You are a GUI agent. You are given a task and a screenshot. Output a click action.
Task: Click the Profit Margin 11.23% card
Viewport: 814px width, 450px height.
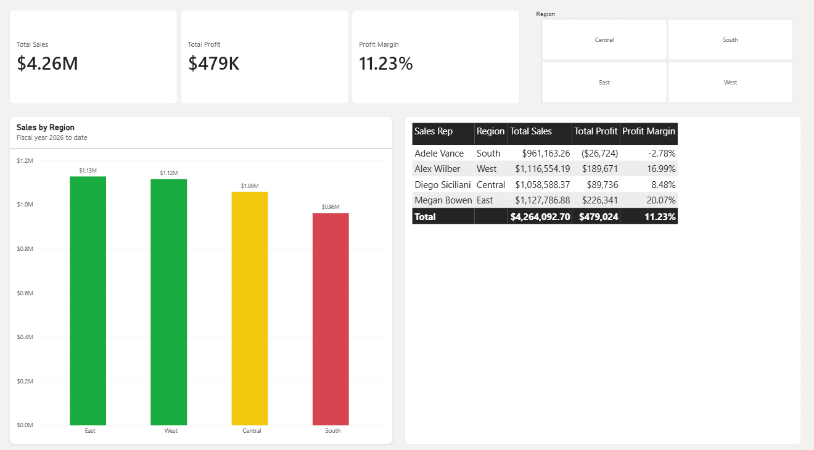point(435,57)
